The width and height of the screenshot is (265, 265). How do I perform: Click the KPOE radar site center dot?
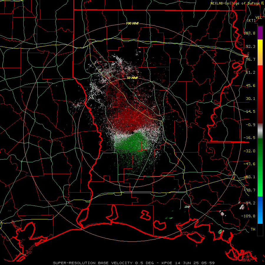click(132, 132)
